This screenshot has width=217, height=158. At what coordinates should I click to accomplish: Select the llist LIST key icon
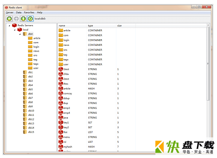click(61, 132)
